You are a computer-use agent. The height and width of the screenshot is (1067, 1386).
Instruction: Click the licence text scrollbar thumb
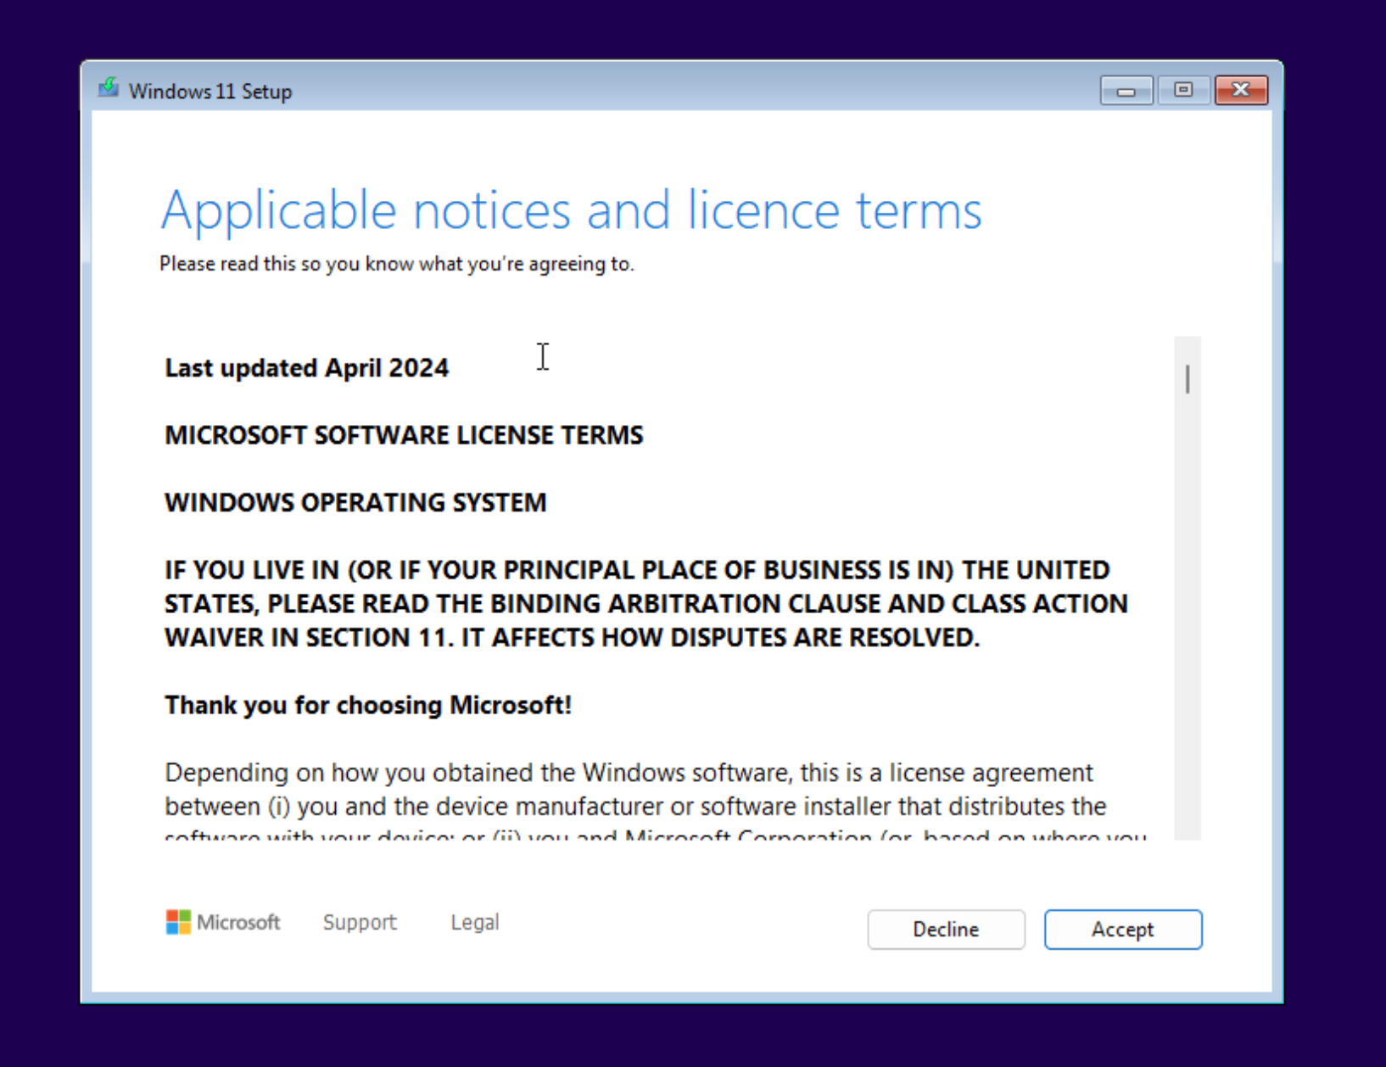(1188, 379)
